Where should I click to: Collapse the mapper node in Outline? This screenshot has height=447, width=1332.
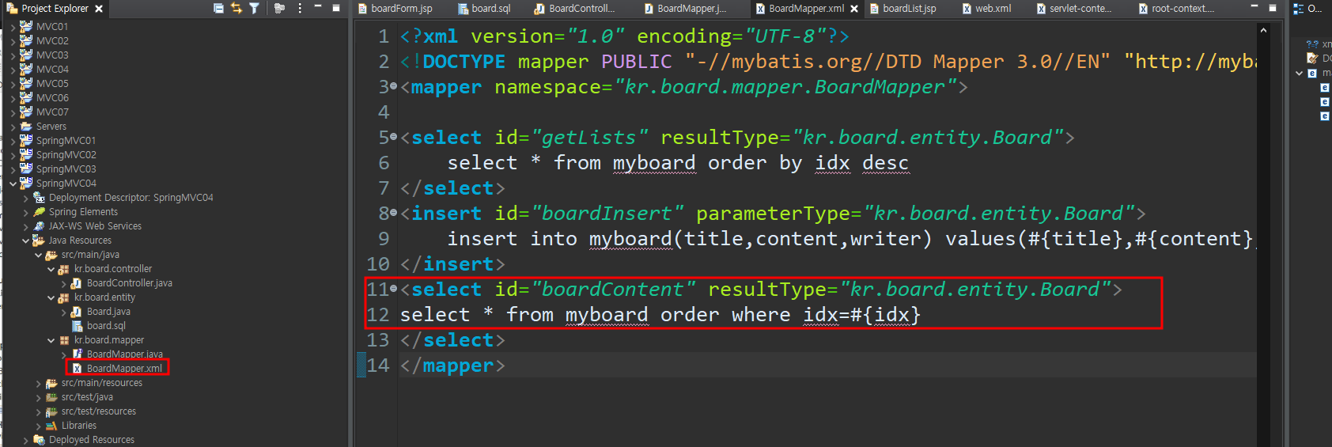pyautogui.click(x=1299, y=73)
